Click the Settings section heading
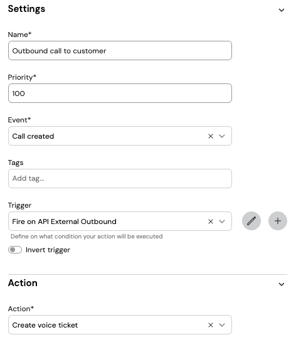This screenshot has width=296, height=347. tap(26, 9)
